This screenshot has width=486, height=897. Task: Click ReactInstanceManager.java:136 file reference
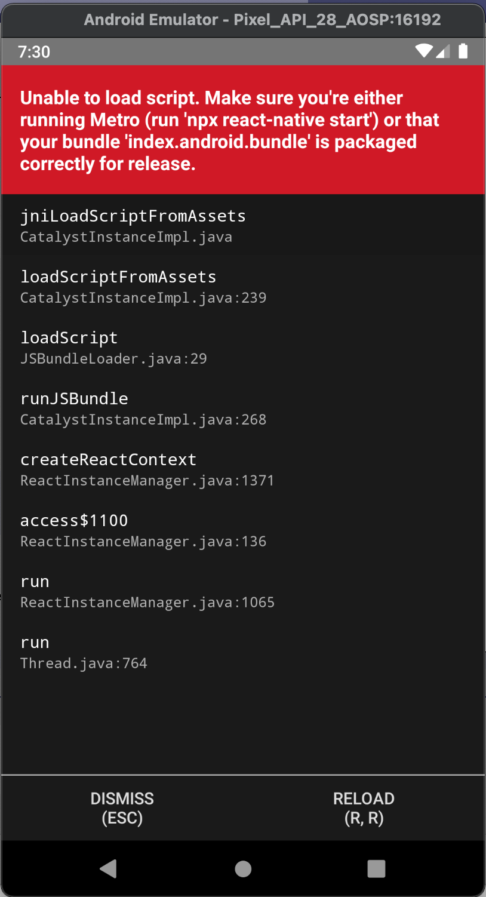tap(143, 542)
